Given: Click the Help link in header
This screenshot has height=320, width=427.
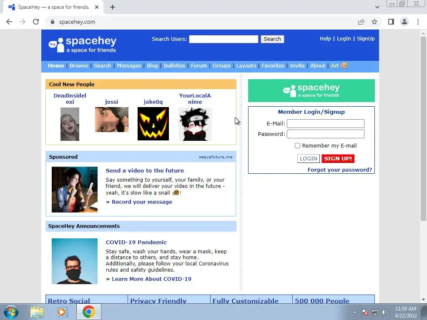Looking at the screenshot, I should pos(325,39).
